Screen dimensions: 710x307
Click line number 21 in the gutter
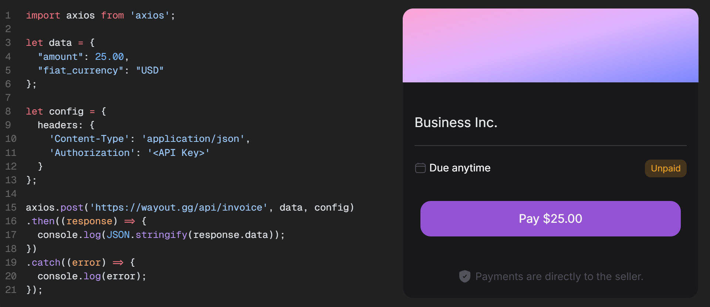pos(11,290)
